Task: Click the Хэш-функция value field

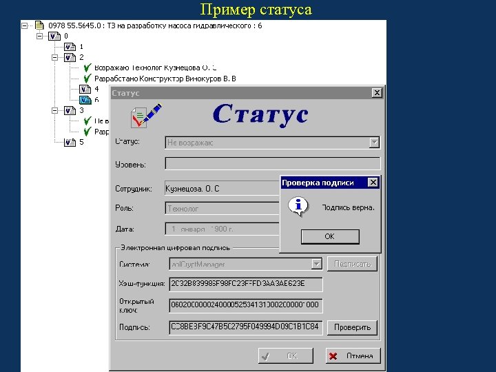Action: click(x=246, y=284)
